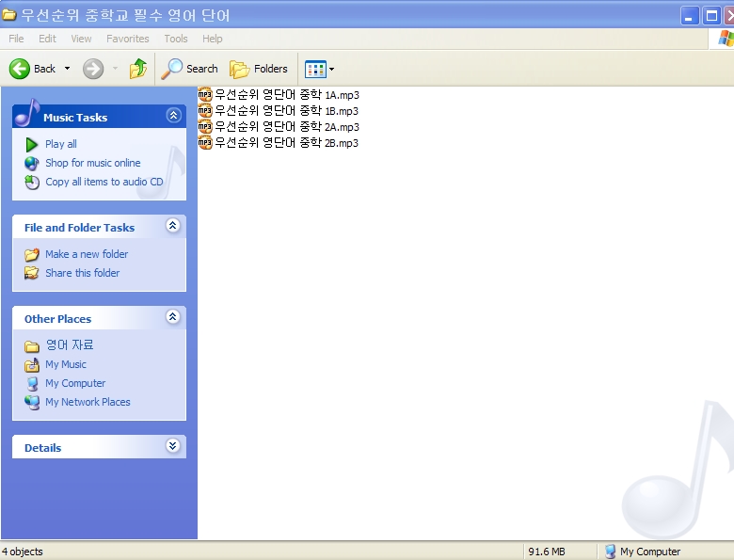Screen dimensions: 734x560
Task: Open My Computer in Other Places
Action: tap(75, 383)
